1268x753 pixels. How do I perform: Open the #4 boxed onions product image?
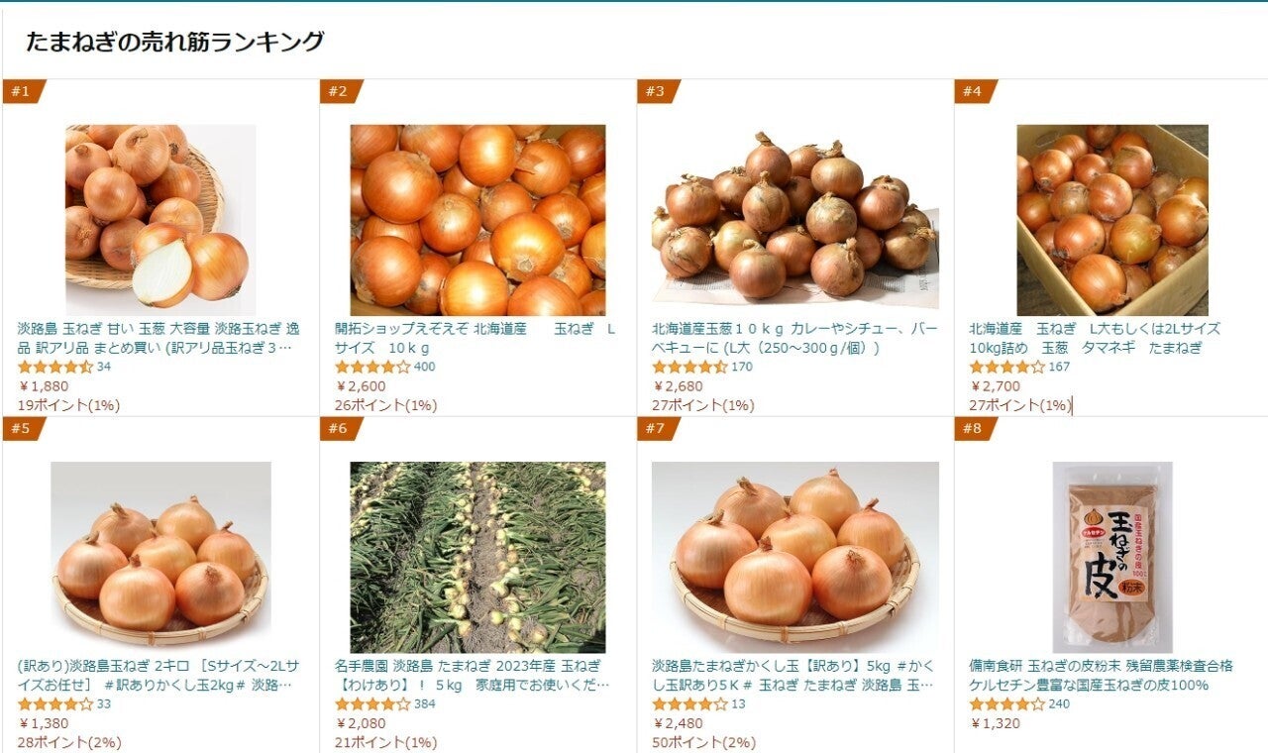pos(1111,220)
